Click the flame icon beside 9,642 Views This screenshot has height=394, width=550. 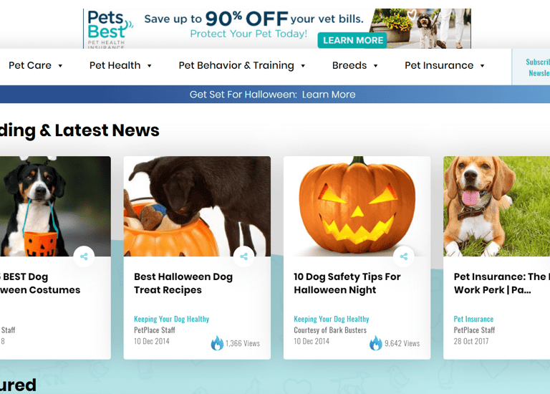click(x=376, y=342)
